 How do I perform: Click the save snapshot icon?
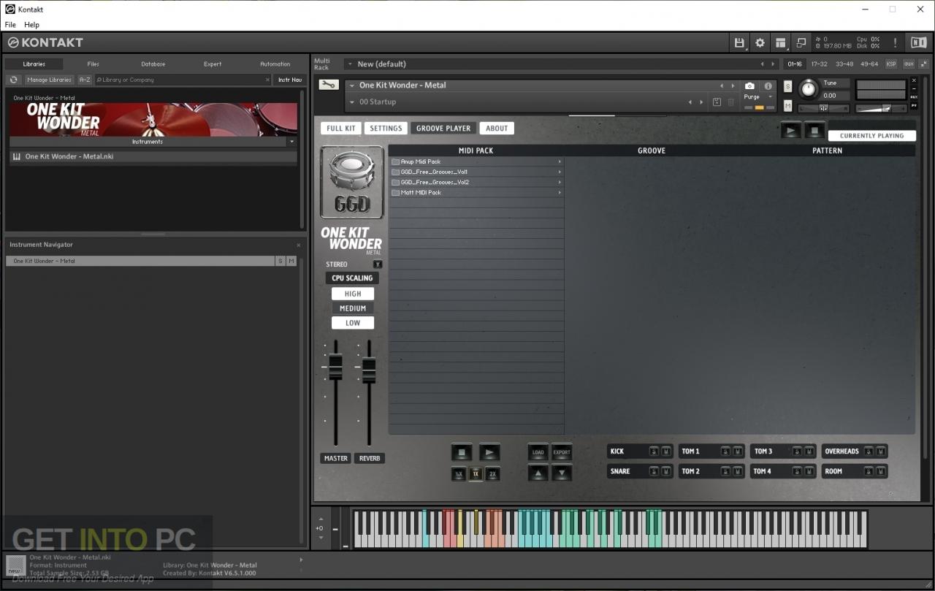[717, 102]
